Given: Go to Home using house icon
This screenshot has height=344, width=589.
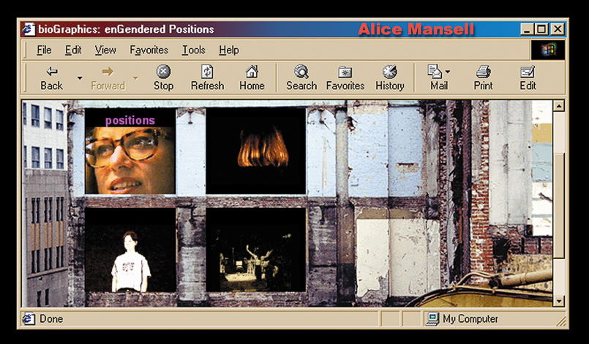Looking at the screenshot, I should tap(252, 78).
